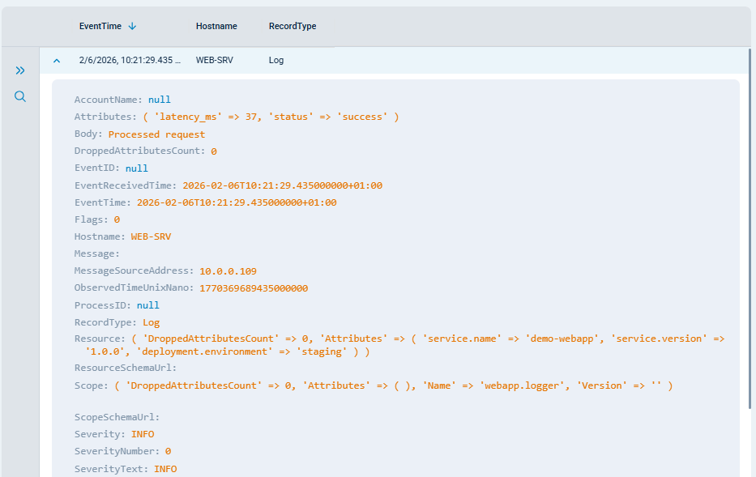The image size is (756, 477).
Task: Click the upward chevron next to the log row
Action: (x=56, y=60)
